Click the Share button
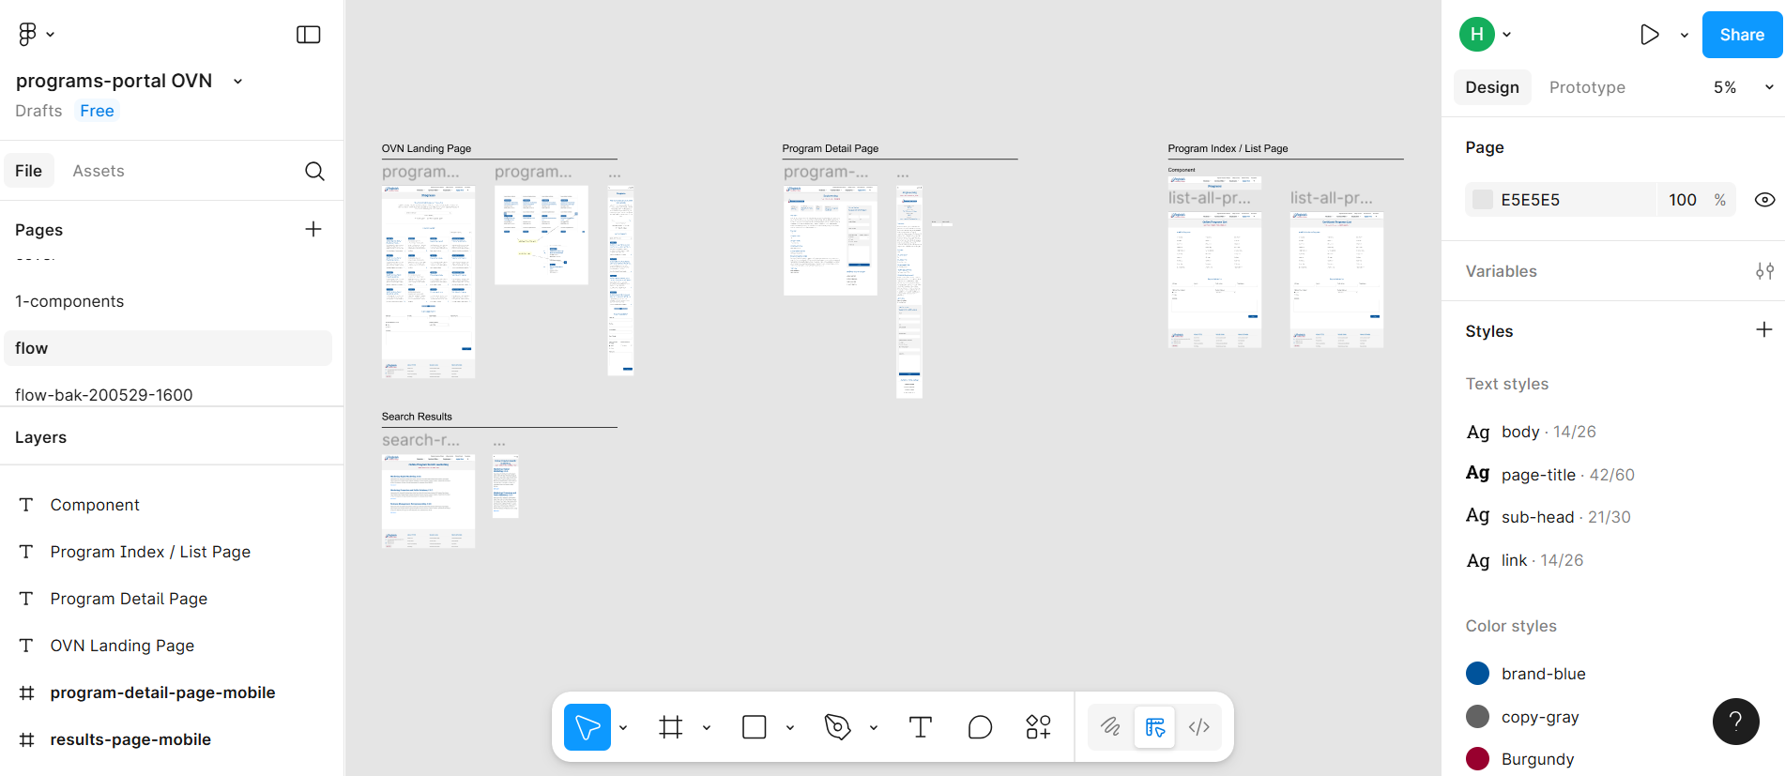The image size is (1785, 776). coord(1741,35)
